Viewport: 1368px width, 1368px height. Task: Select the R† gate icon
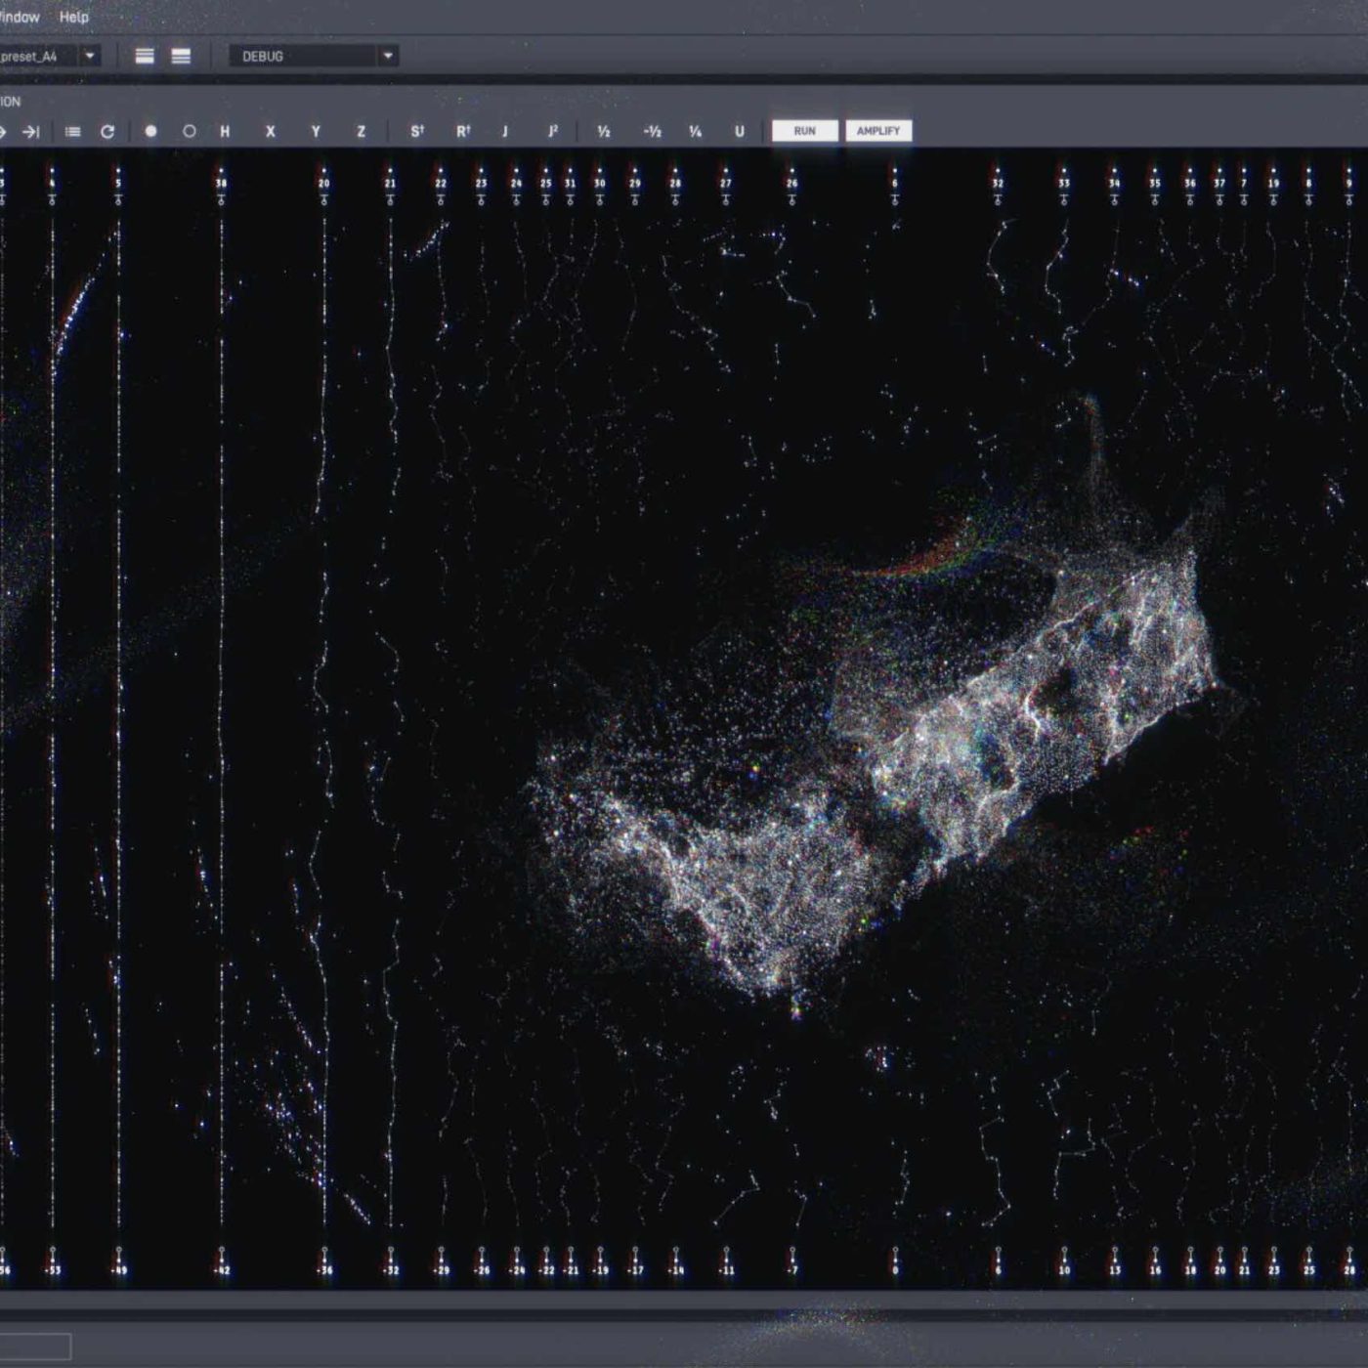[x=463, y=132]
